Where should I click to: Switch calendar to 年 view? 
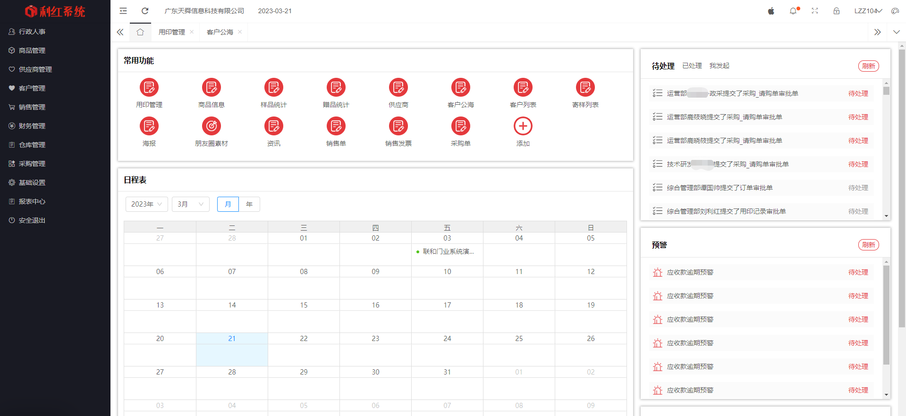249,204
